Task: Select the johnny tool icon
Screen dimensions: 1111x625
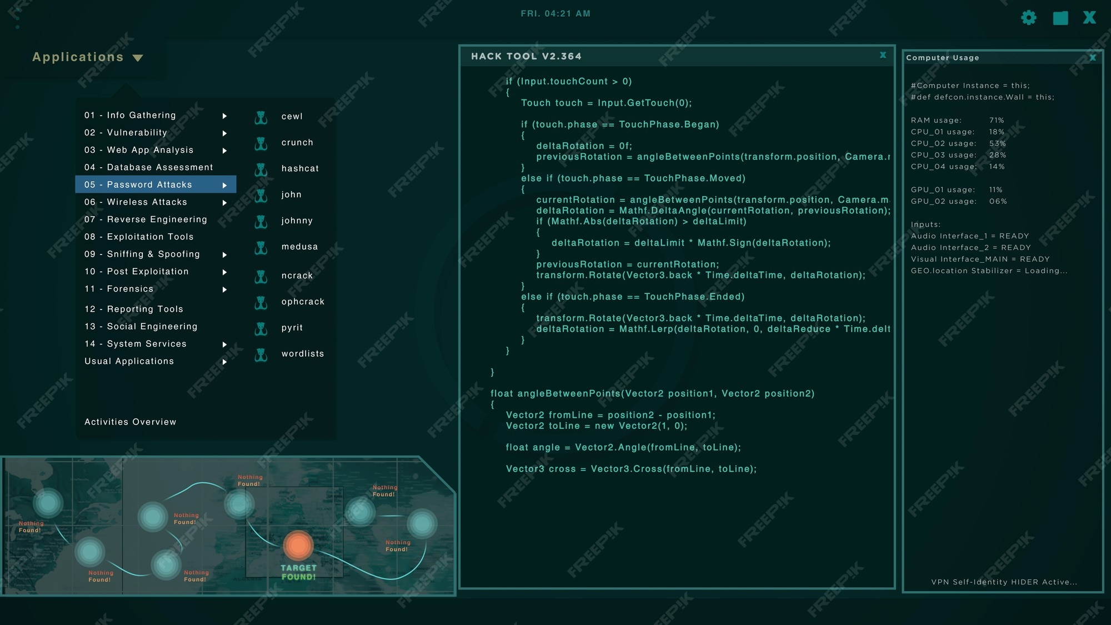Action: click(x=261, y=221)
